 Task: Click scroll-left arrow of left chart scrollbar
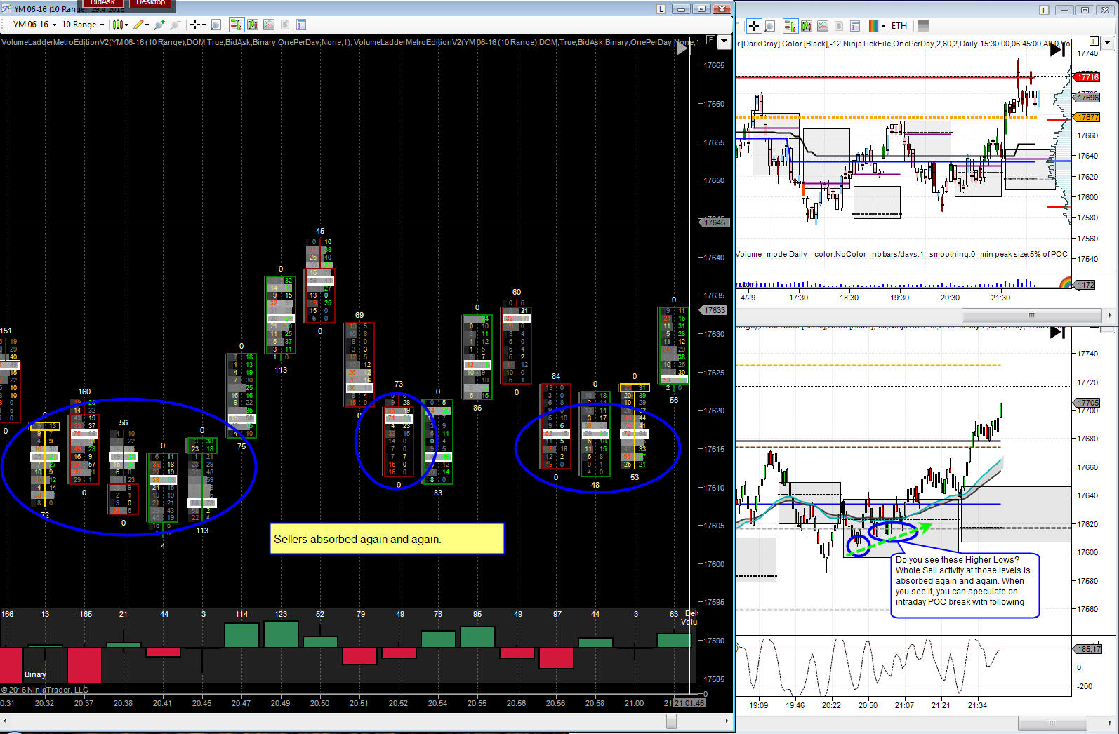point(5,721)
